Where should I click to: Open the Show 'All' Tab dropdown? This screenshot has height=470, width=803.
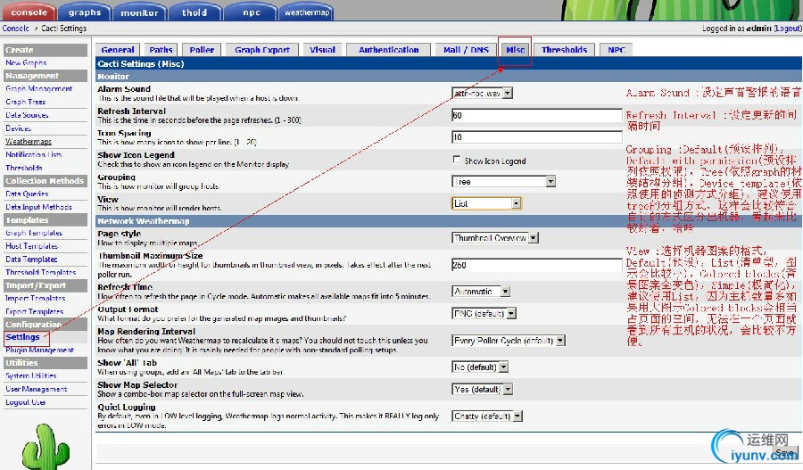(x=480, y=367)
